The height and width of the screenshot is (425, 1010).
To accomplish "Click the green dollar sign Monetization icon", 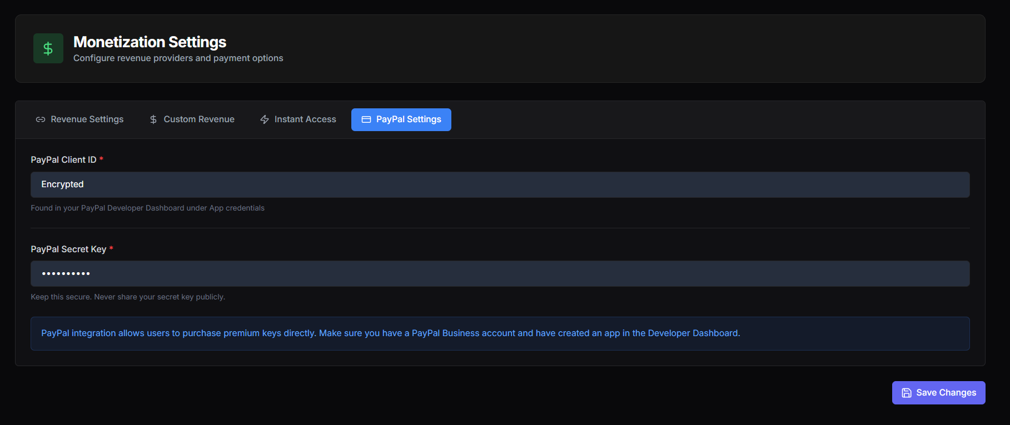I will [48, 48].
